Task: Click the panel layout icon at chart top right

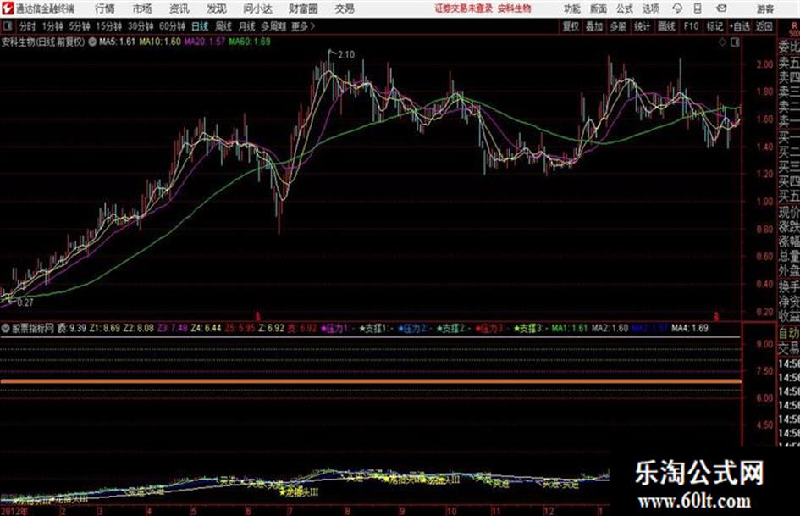Action: point(735,42)
